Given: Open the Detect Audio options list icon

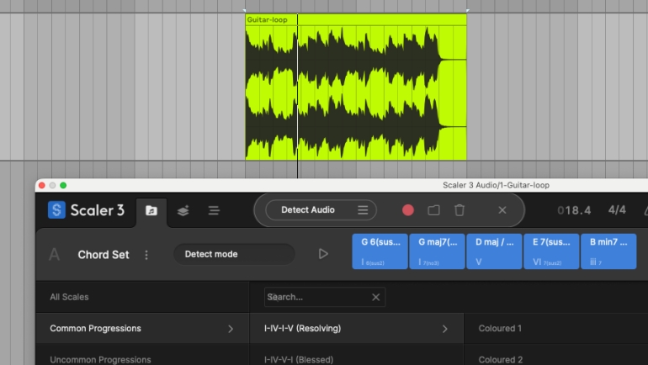Looking at the screenshot, I should (x=363, y=210).
